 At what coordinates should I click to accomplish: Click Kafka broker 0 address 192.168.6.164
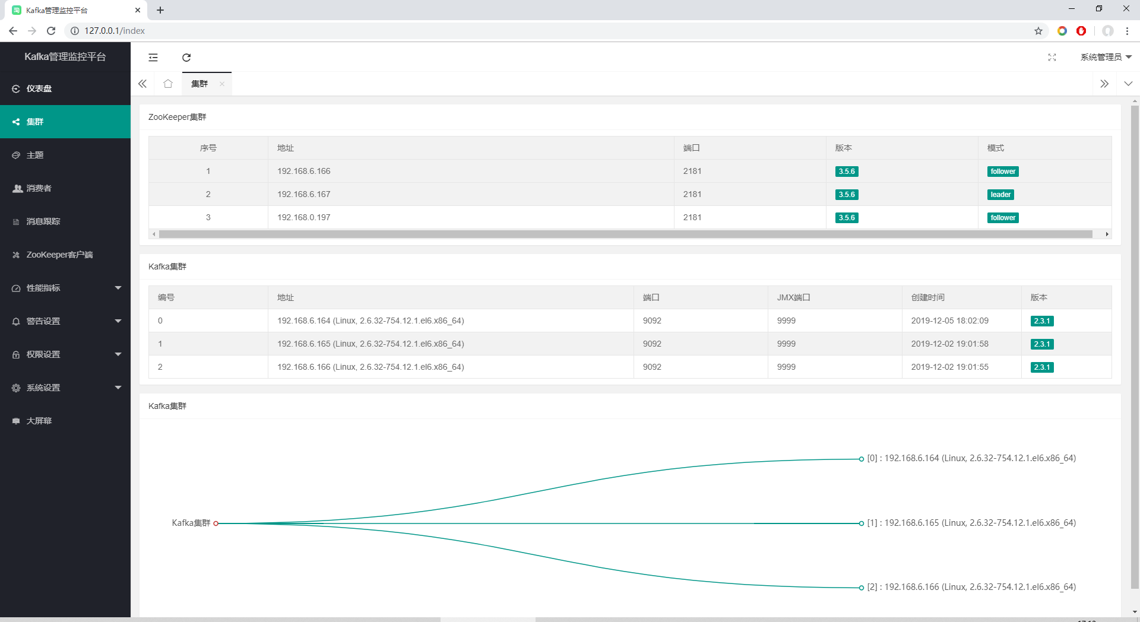[x=370, y=320]
